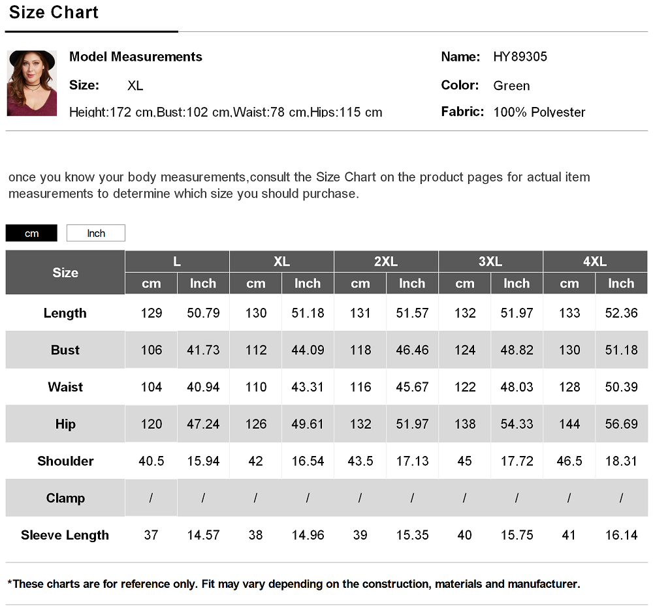Select the L size column header

pyautogui.click(x=177, y=262)
